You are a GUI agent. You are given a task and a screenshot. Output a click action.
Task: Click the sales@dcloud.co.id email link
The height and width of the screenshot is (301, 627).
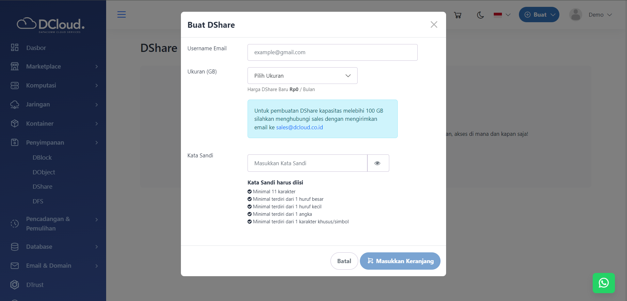pyautogui.click(x=299, y=128)
